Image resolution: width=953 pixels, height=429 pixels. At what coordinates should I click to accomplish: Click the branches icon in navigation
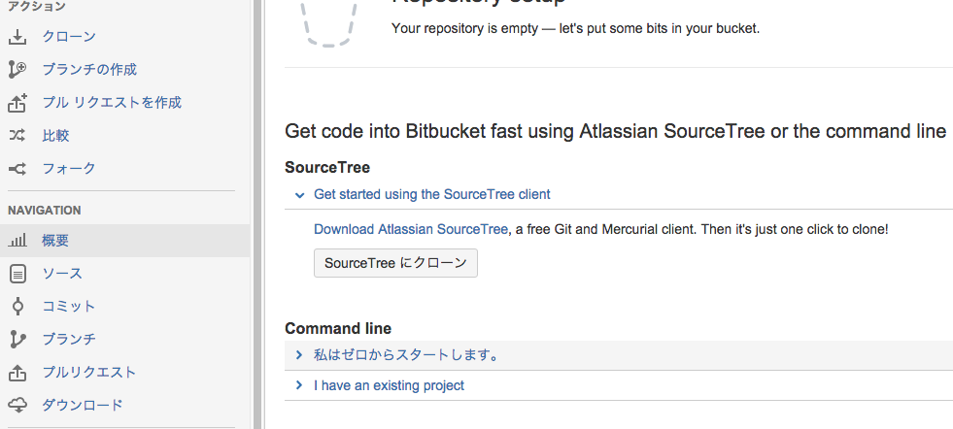coord(17,340)
